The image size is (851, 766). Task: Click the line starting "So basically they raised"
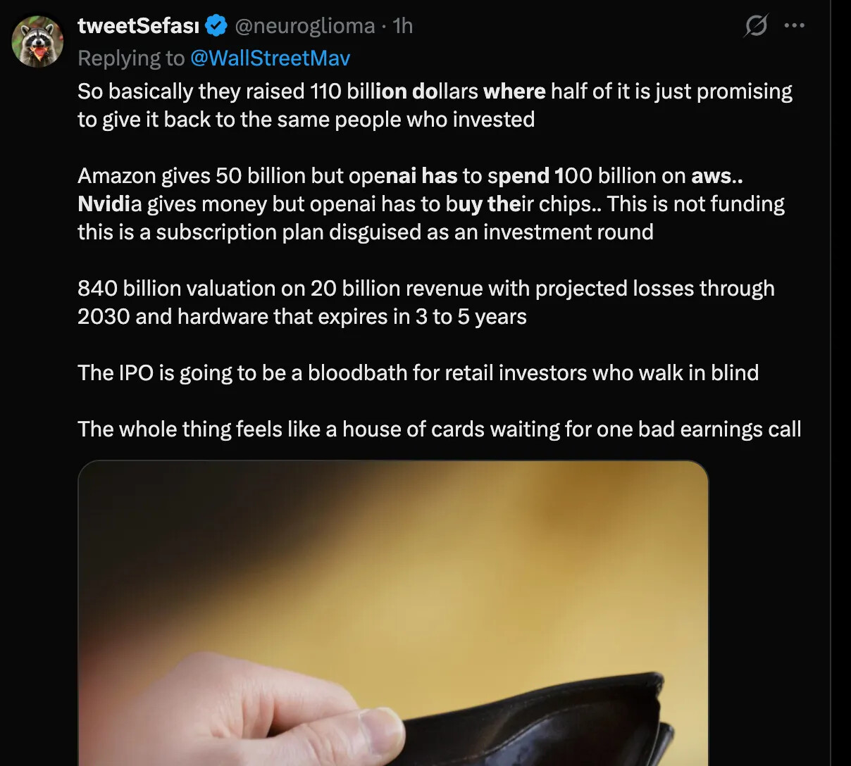[x=435, y=92]
